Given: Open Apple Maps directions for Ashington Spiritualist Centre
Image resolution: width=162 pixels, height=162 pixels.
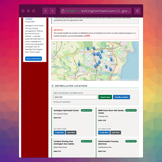Looking at the screenshot, I should 71,133.
